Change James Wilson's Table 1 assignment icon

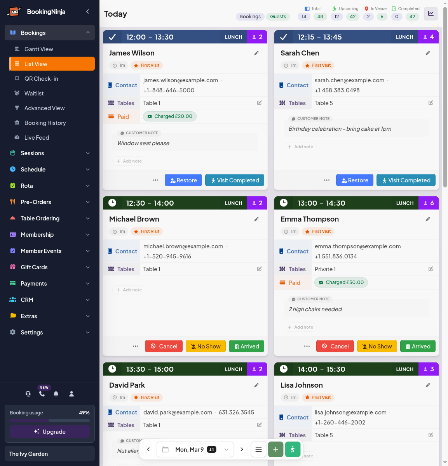coord(260,103)
